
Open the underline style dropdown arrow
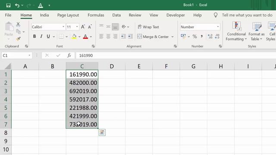53,37
